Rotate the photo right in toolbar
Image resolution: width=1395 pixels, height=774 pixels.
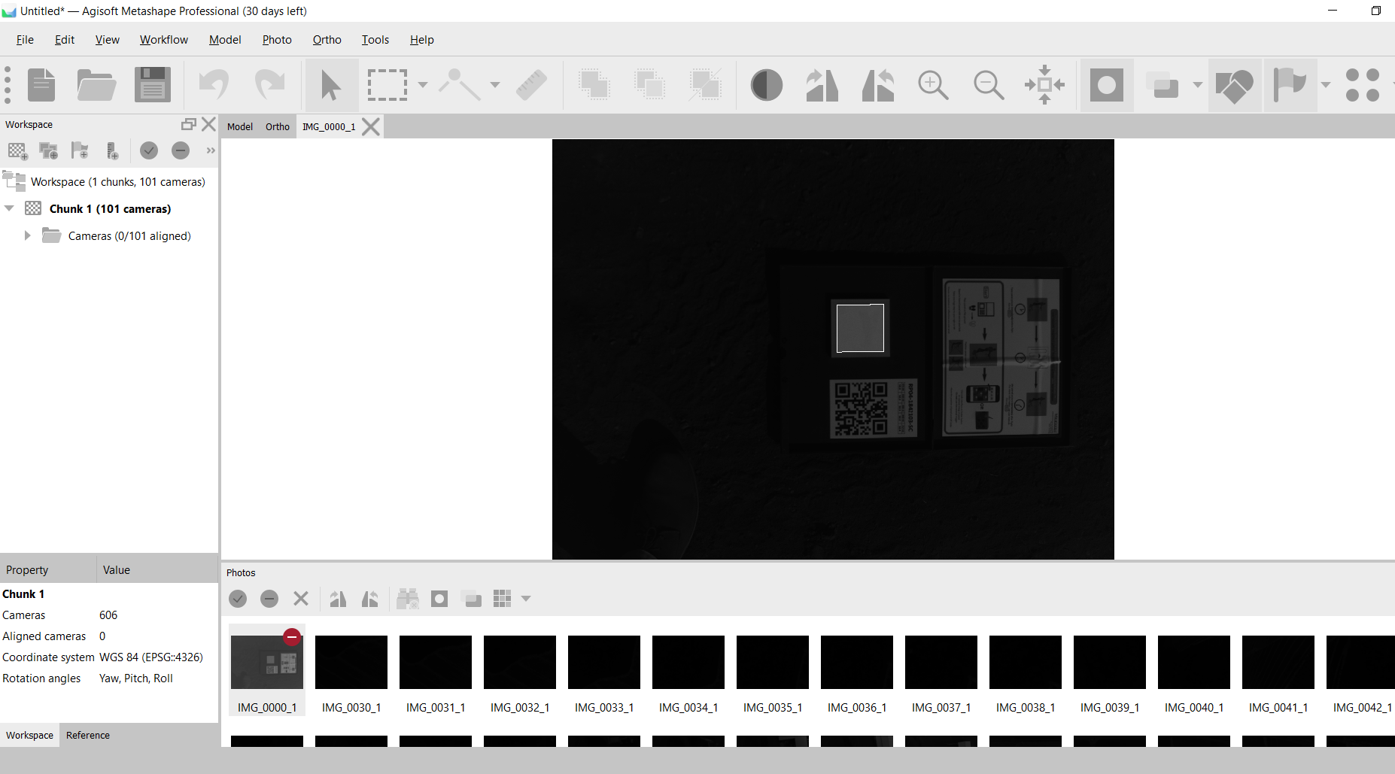coord(822,84)
